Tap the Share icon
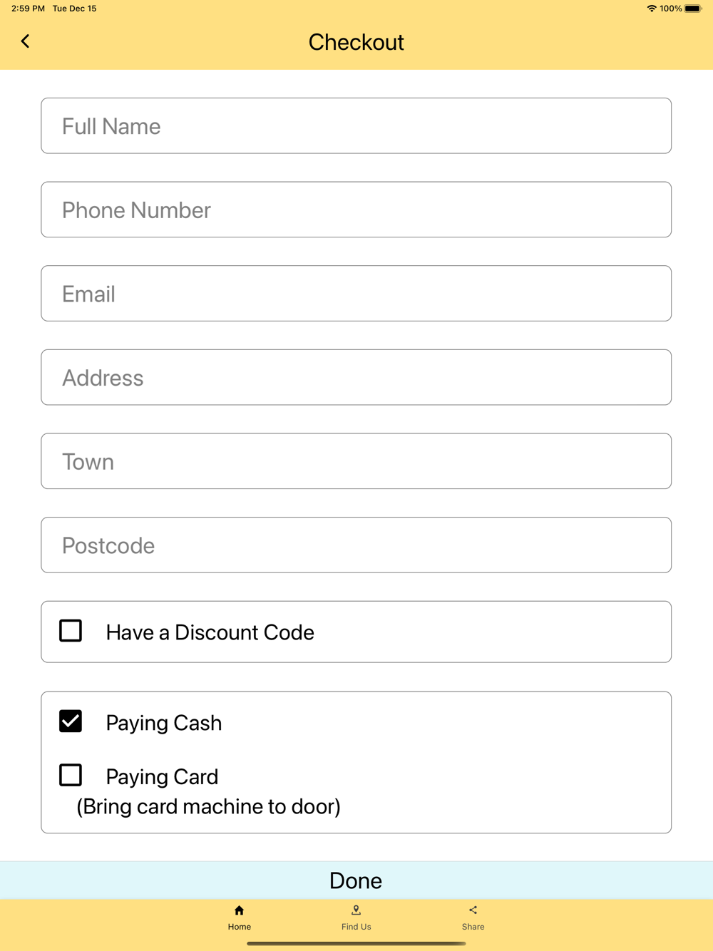The width and height of the screenshot is (713, 951). 473,910
